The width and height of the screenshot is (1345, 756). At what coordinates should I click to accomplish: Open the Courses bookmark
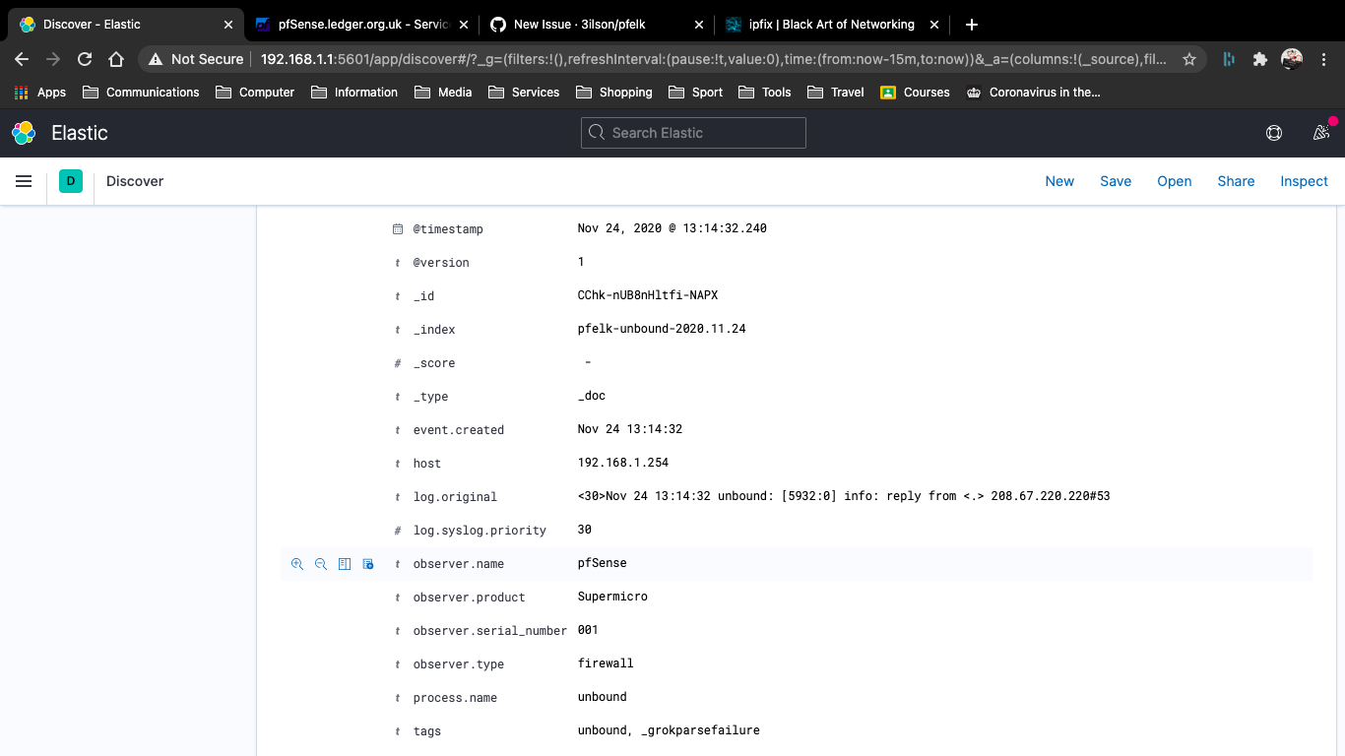point(915,92)
